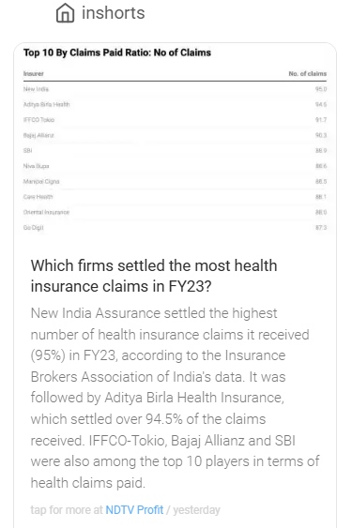
Task: Click the Niva Bupa table row
Action: 175,166
